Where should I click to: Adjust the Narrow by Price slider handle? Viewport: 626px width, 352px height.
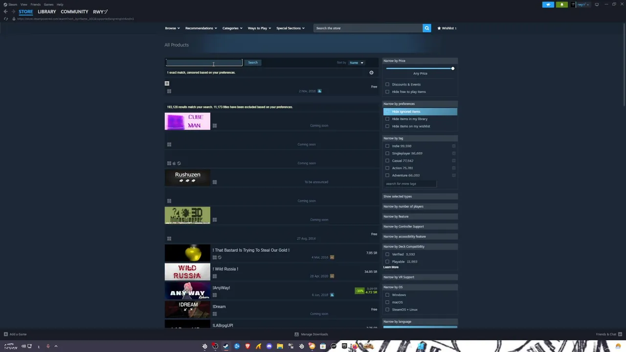(452, 68)
